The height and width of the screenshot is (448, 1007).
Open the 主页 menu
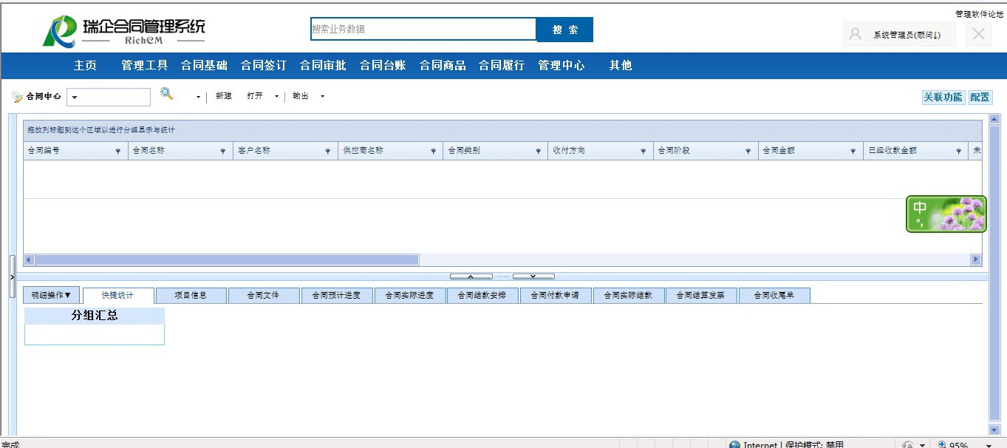(85, 65)
